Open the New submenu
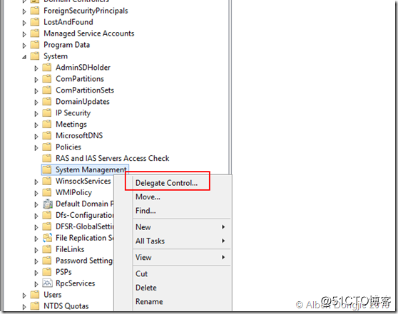398x314 pixels. pos(182,227)
